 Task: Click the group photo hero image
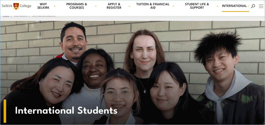tap(132, 73)
